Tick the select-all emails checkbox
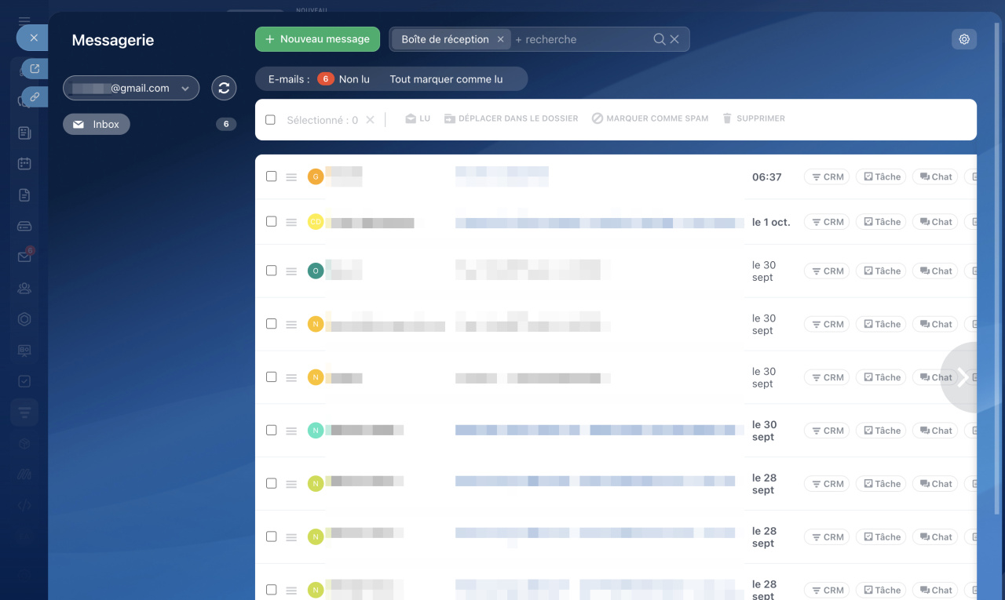 [270, 120]
